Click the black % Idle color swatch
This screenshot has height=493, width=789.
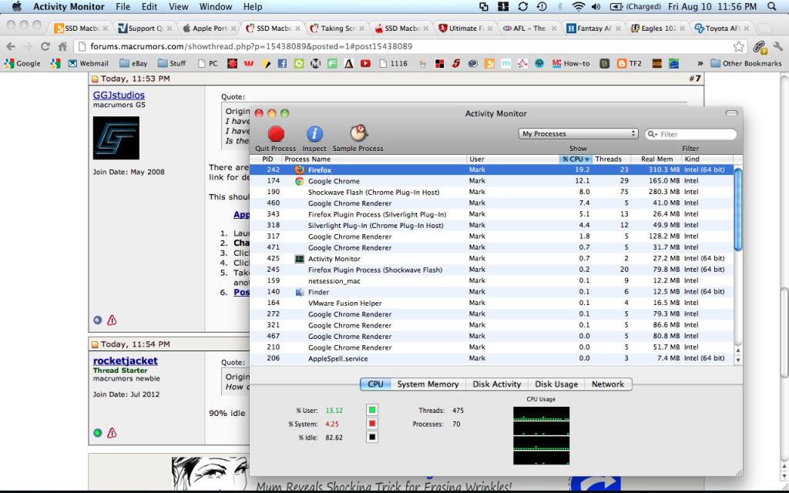(372, 438)
